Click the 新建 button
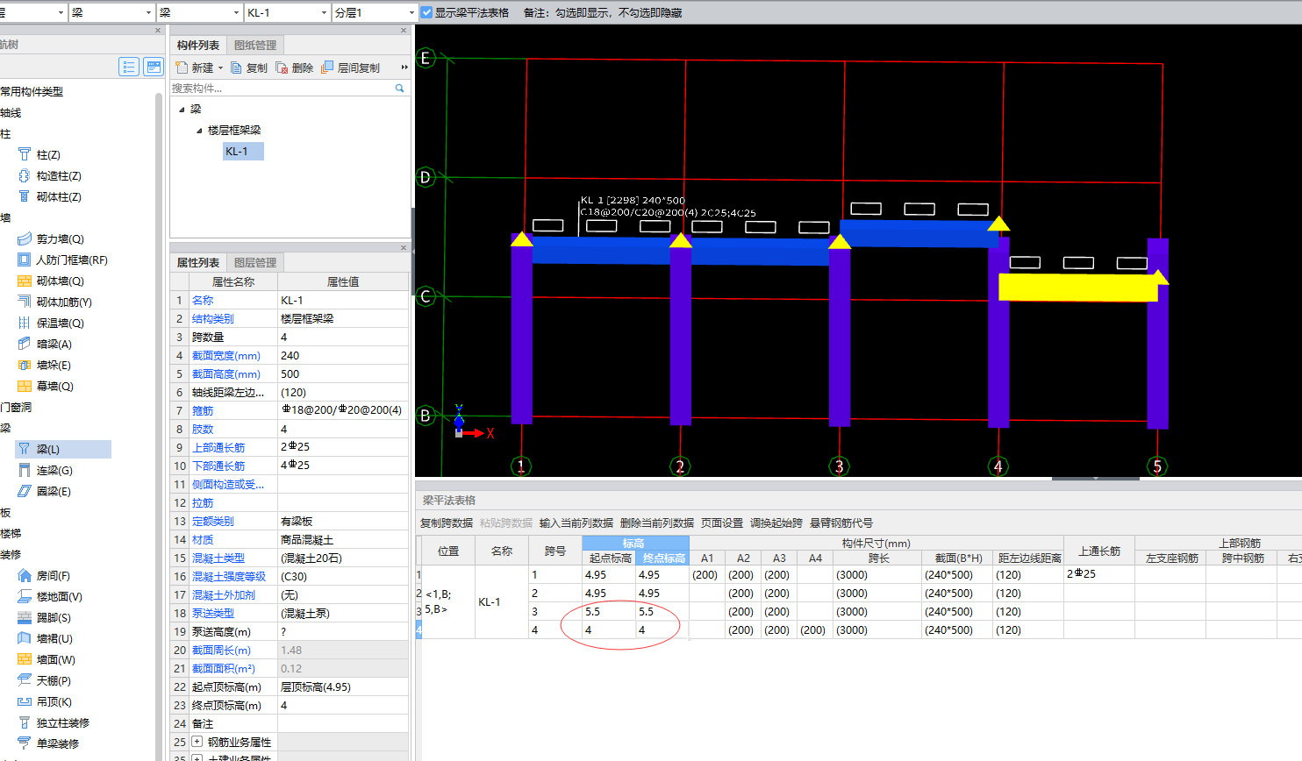This screenshot has height=761, width=1302. [194, 68]
